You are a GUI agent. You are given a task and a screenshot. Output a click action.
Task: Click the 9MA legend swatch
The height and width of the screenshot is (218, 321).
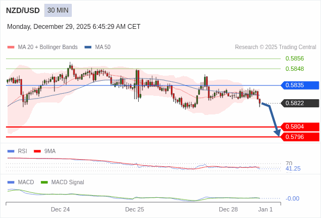37,152
